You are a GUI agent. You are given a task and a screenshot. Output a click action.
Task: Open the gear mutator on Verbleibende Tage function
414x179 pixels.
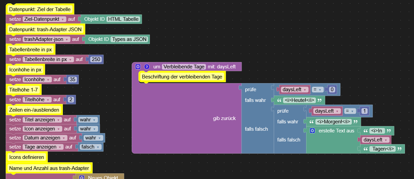138,67
